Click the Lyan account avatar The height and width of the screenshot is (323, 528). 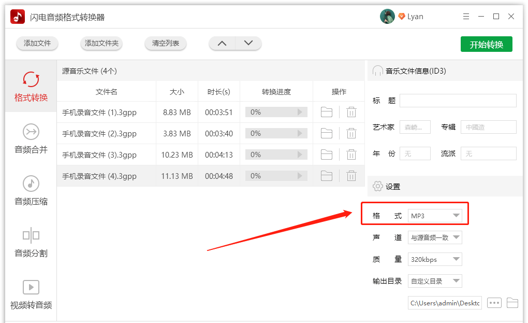387,16
